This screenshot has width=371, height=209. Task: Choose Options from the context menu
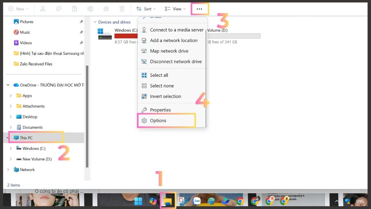click(158, 120)
